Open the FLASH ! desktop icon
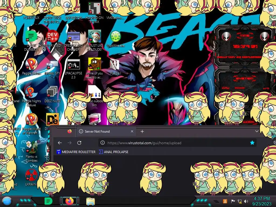 (115, 64)
